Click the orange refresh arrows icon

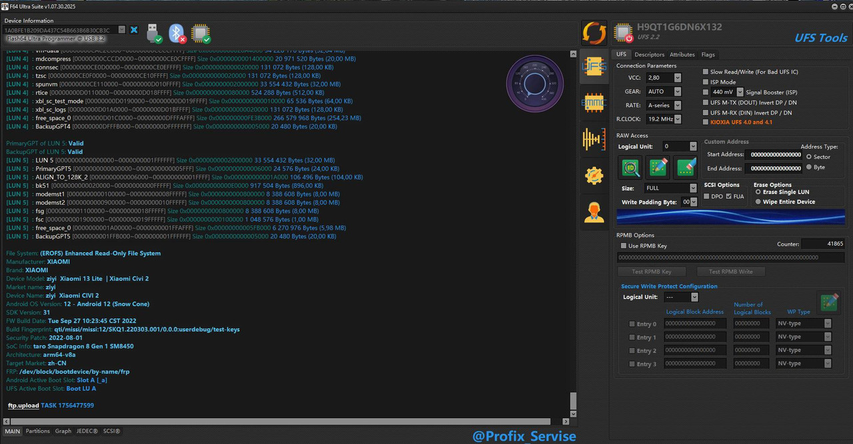(594, 33)
